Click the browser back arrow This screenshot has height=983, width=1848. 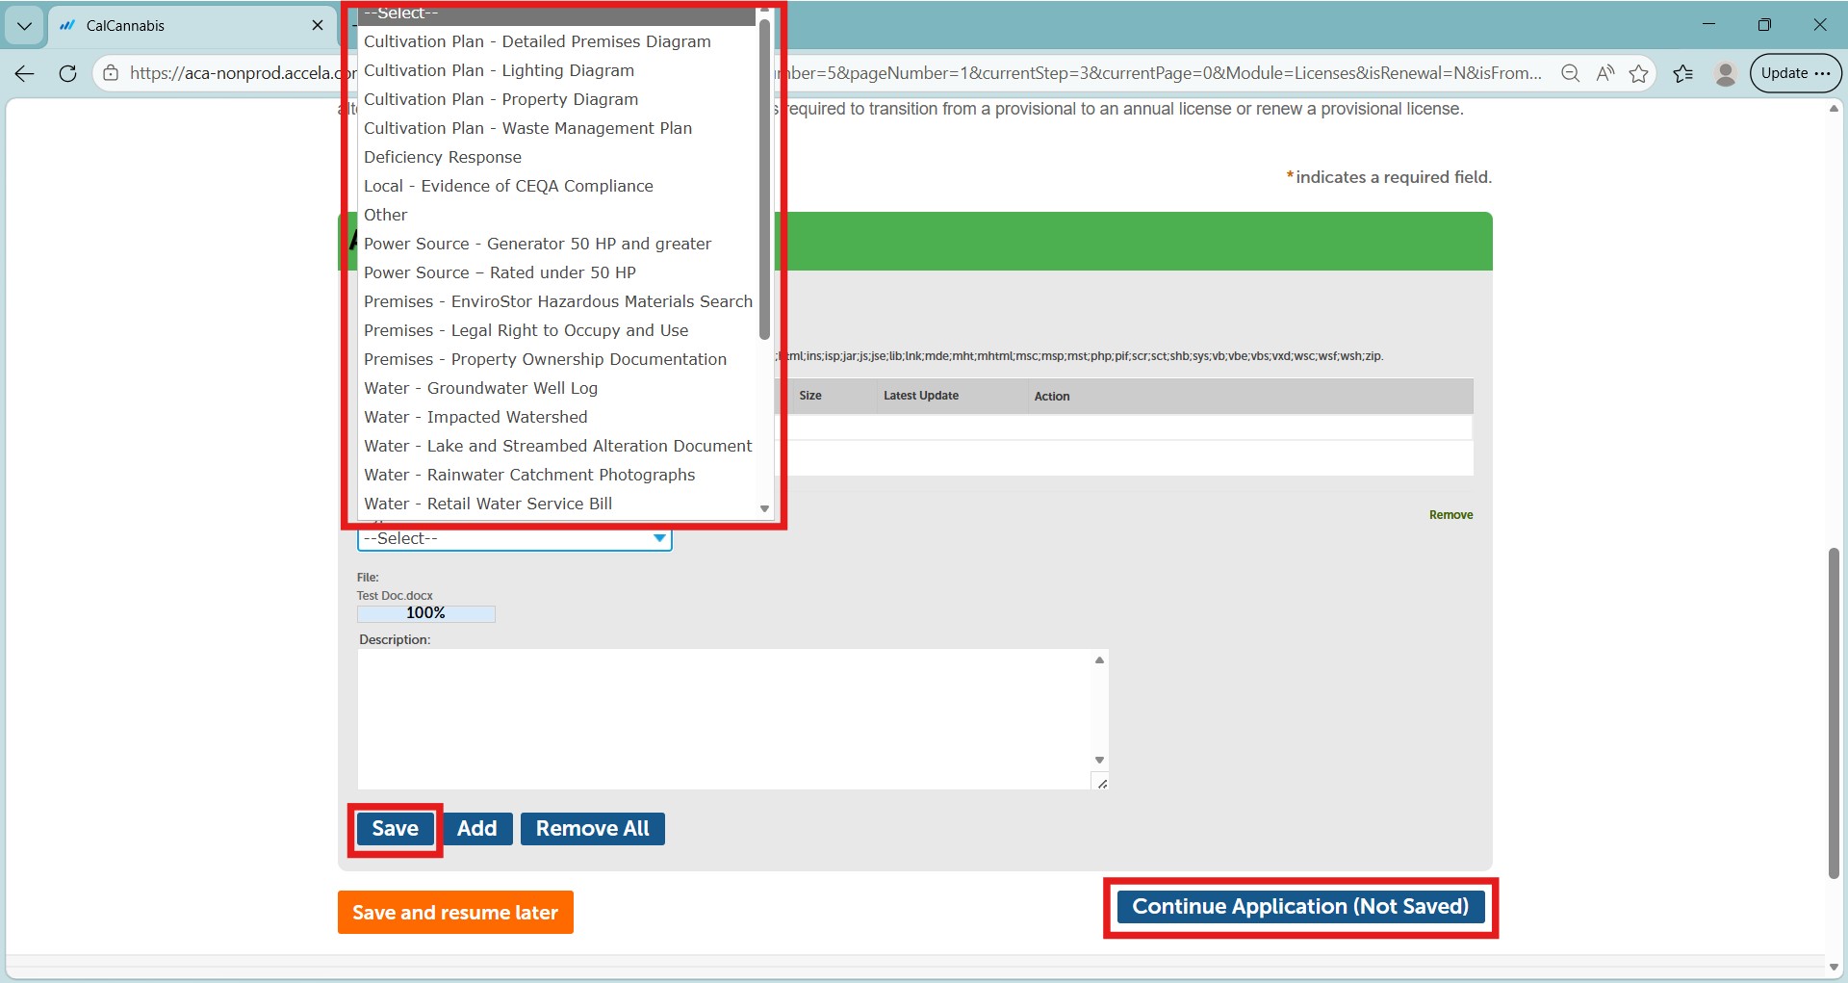pyautogui.click(x=25, y=73)
